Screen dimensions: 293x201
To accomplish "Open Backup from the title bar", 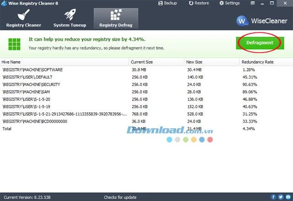I will coord(168,3).
